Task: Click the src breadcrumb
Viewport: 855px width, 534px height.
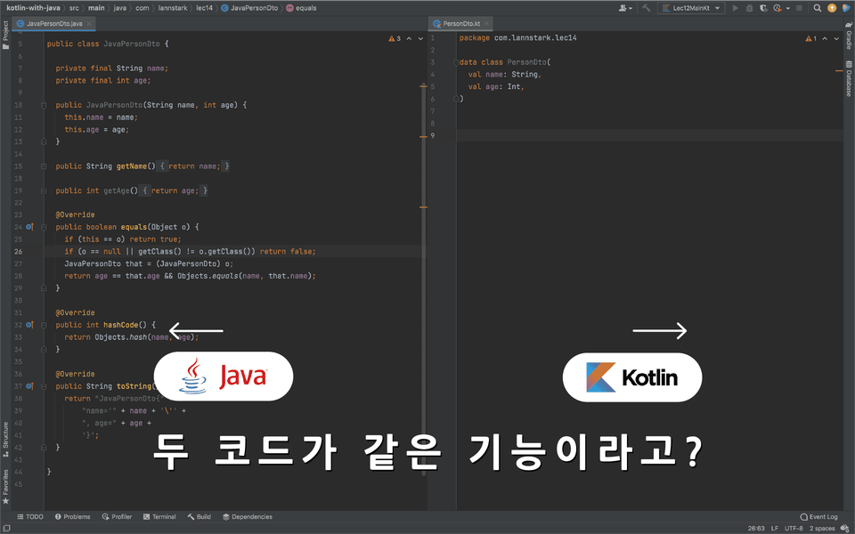Action: click(74, 8)
